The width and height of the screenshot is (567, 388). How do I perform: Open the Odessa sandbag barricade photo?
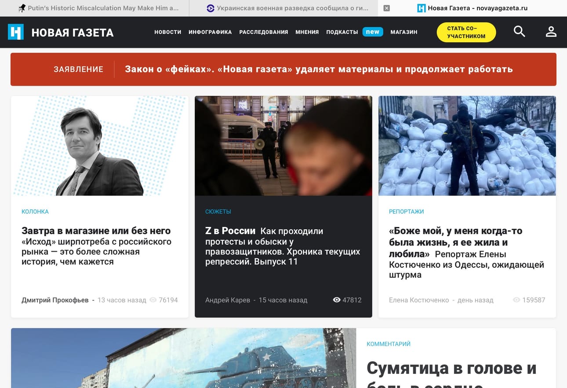467,146
